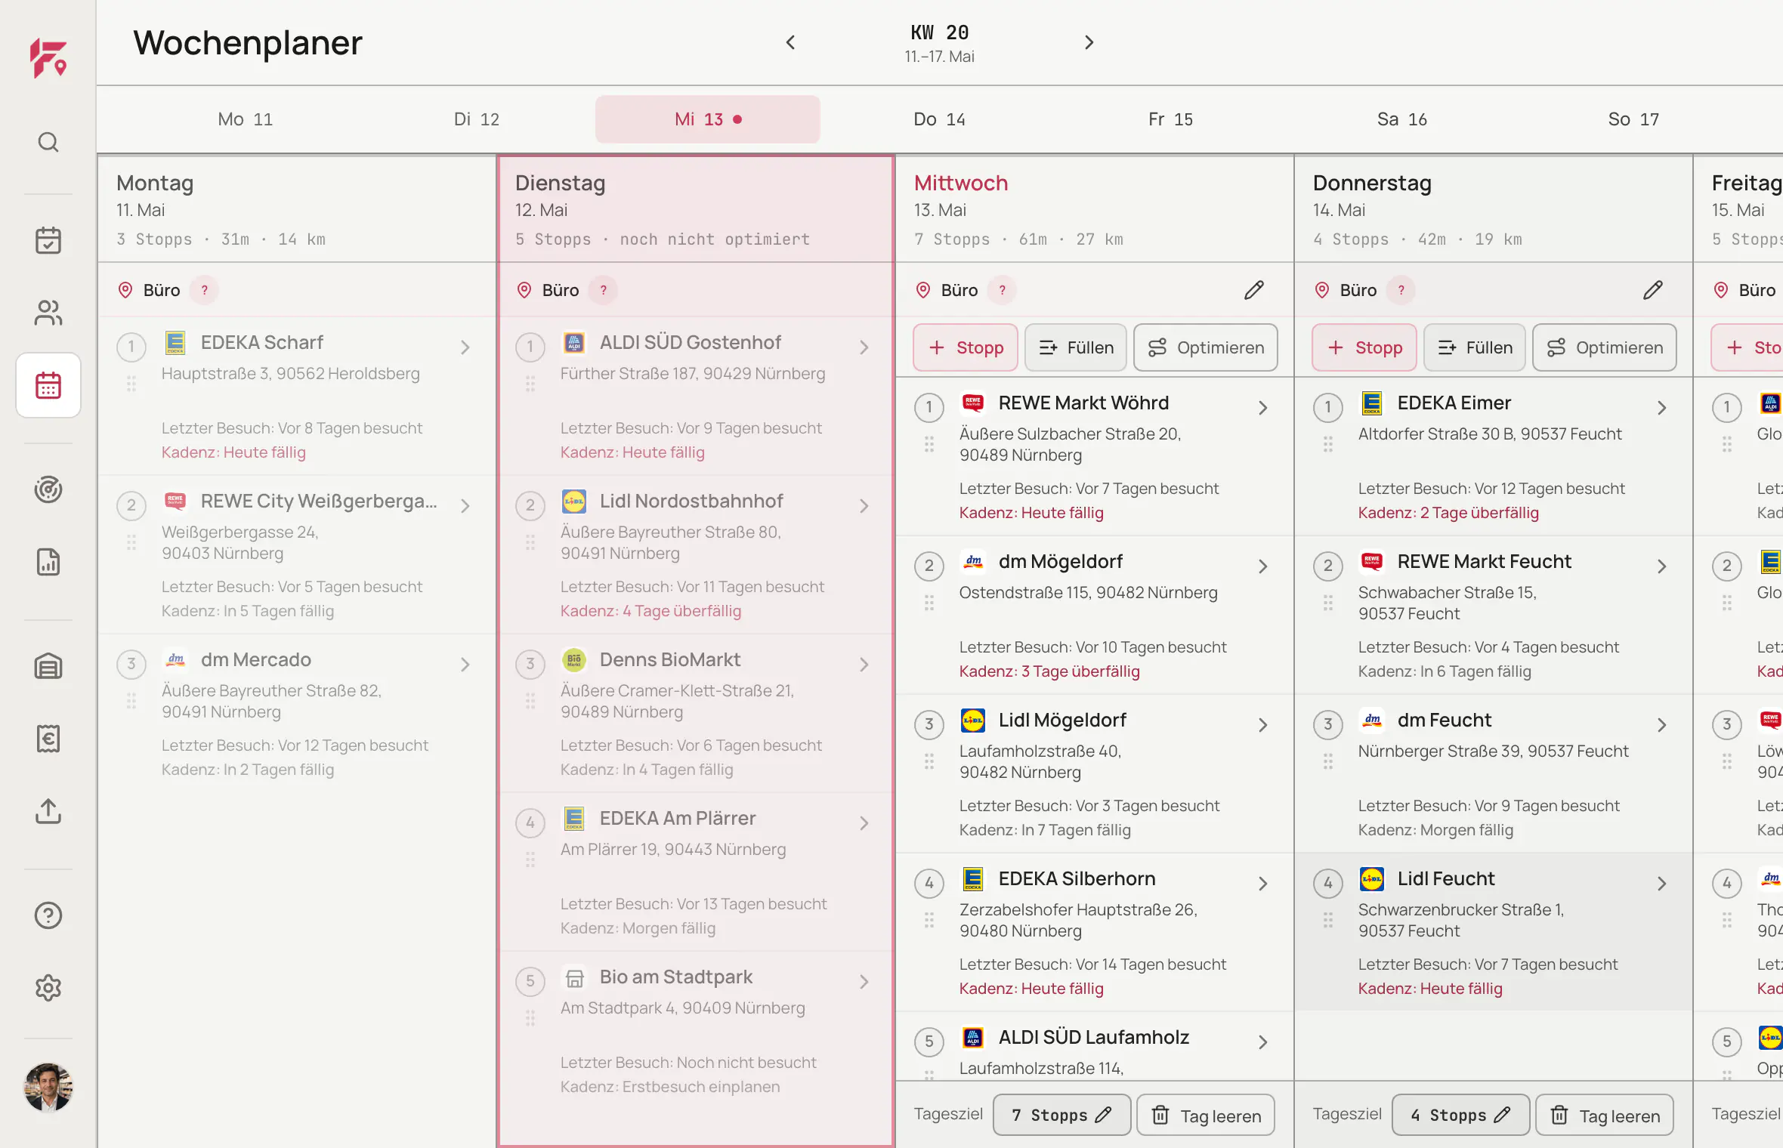This screenshot has width=1783, height=1148.
Task: Click Füllen for Mittwoch
Action: click(1076, 347)
